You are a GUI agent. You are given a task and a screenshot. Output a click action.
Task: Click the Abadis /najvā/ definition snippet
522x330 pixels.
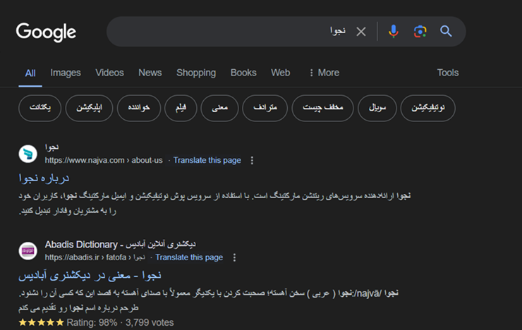(x=209, y=300)
